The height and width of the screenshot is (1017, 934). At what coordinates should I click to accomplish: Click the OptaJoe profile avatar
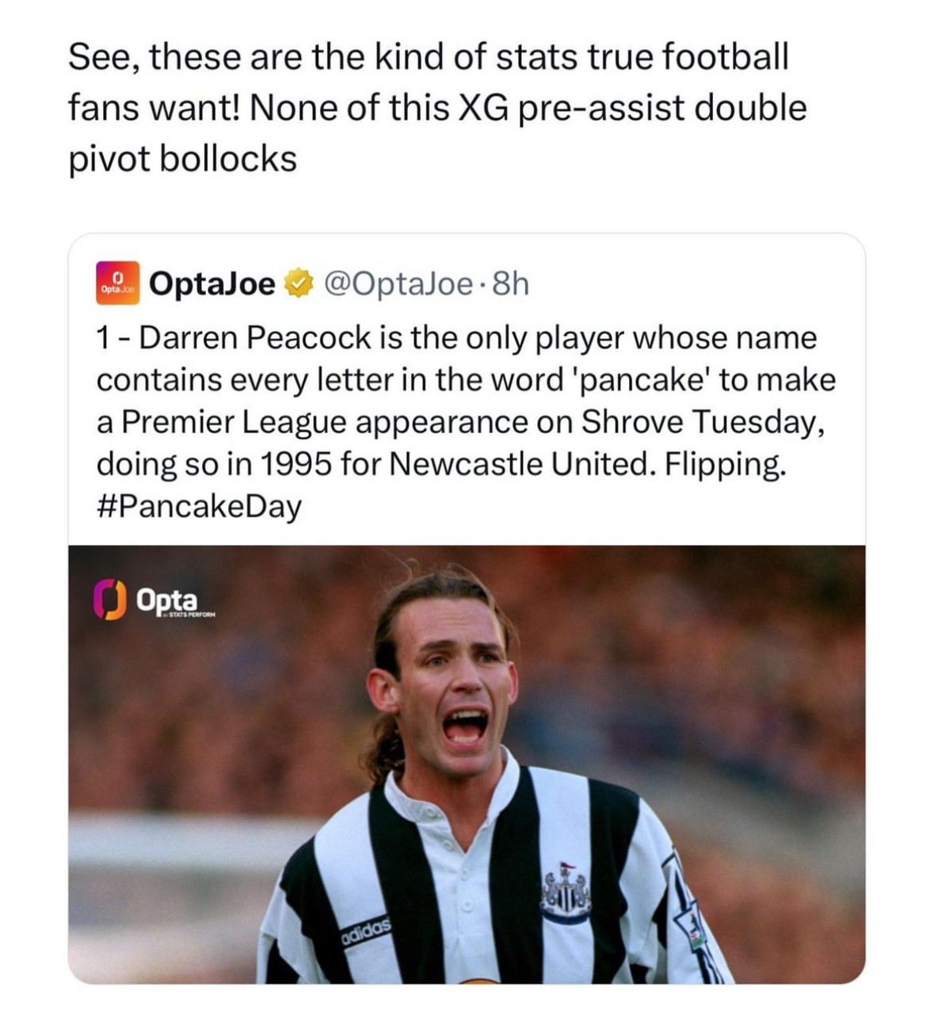117,282
